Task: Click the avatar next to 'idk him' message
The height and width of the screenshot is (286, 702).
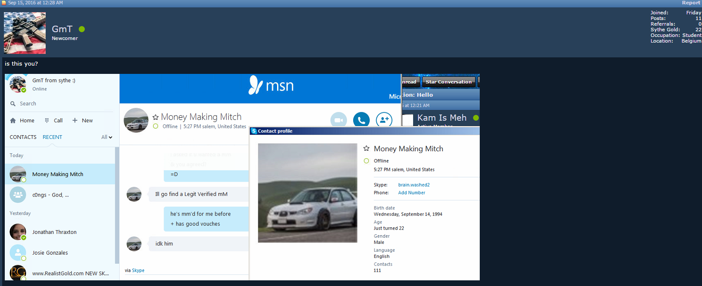Action: tap(134, 244)
